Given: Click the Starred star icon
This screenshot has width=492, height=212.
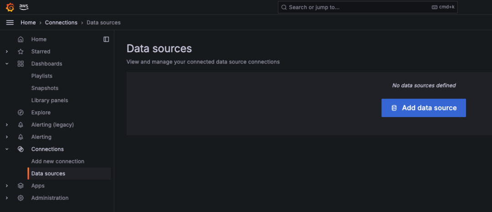Looking at the screenshot, I should pyautogui.click(x=20, y=52).
